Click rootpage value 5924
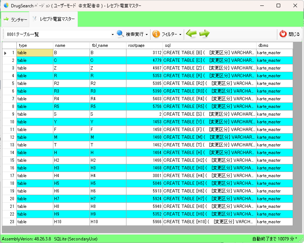Viewport: 304px width, 243px height. (x=144, y=199)
